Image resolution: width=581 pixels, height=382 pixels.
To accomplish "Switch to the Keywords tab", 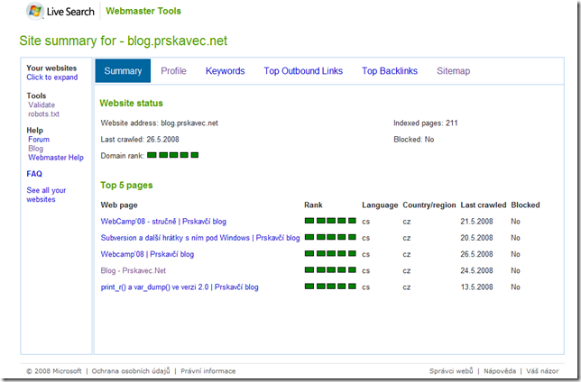I will (226, 70).
